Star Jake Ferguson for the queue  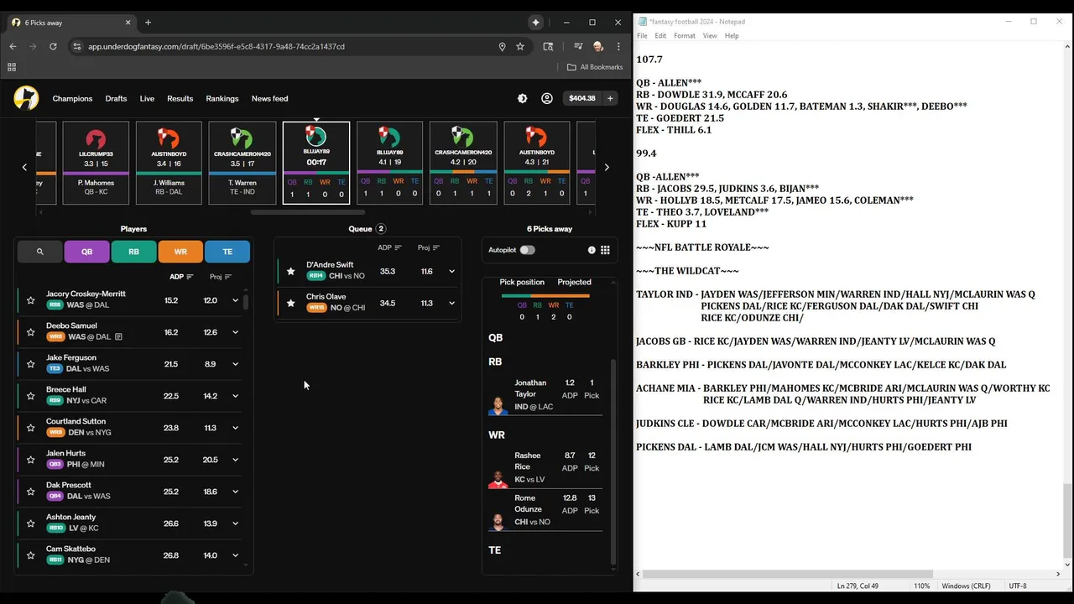coord(31,364)
